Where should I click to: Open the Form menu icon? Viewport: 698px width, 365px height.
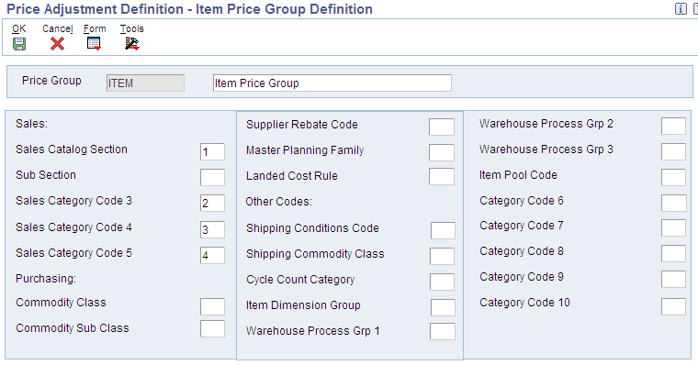[94, 44]
